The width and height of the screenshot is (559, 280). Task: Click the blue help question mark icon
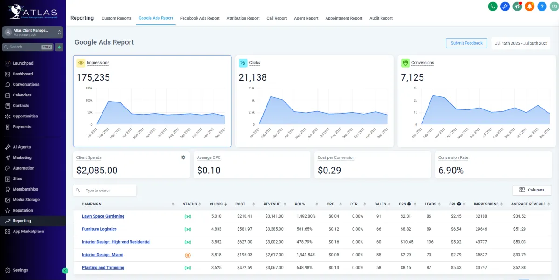tap(541, 7)
